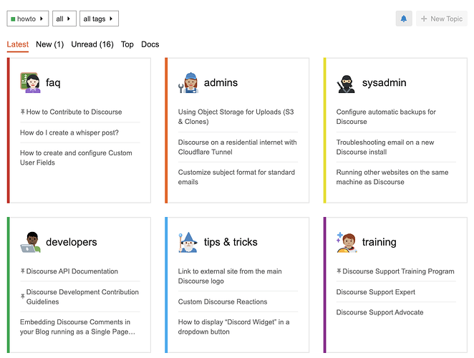Open the training category heading
Viewport: 474px width, 358px height.
379,242
